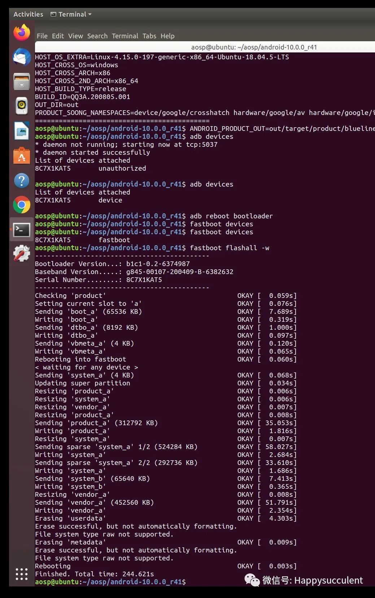Click '* daemon started successfully' line
This screenshot has width=375, height=598.
click(x=92, y=153)
